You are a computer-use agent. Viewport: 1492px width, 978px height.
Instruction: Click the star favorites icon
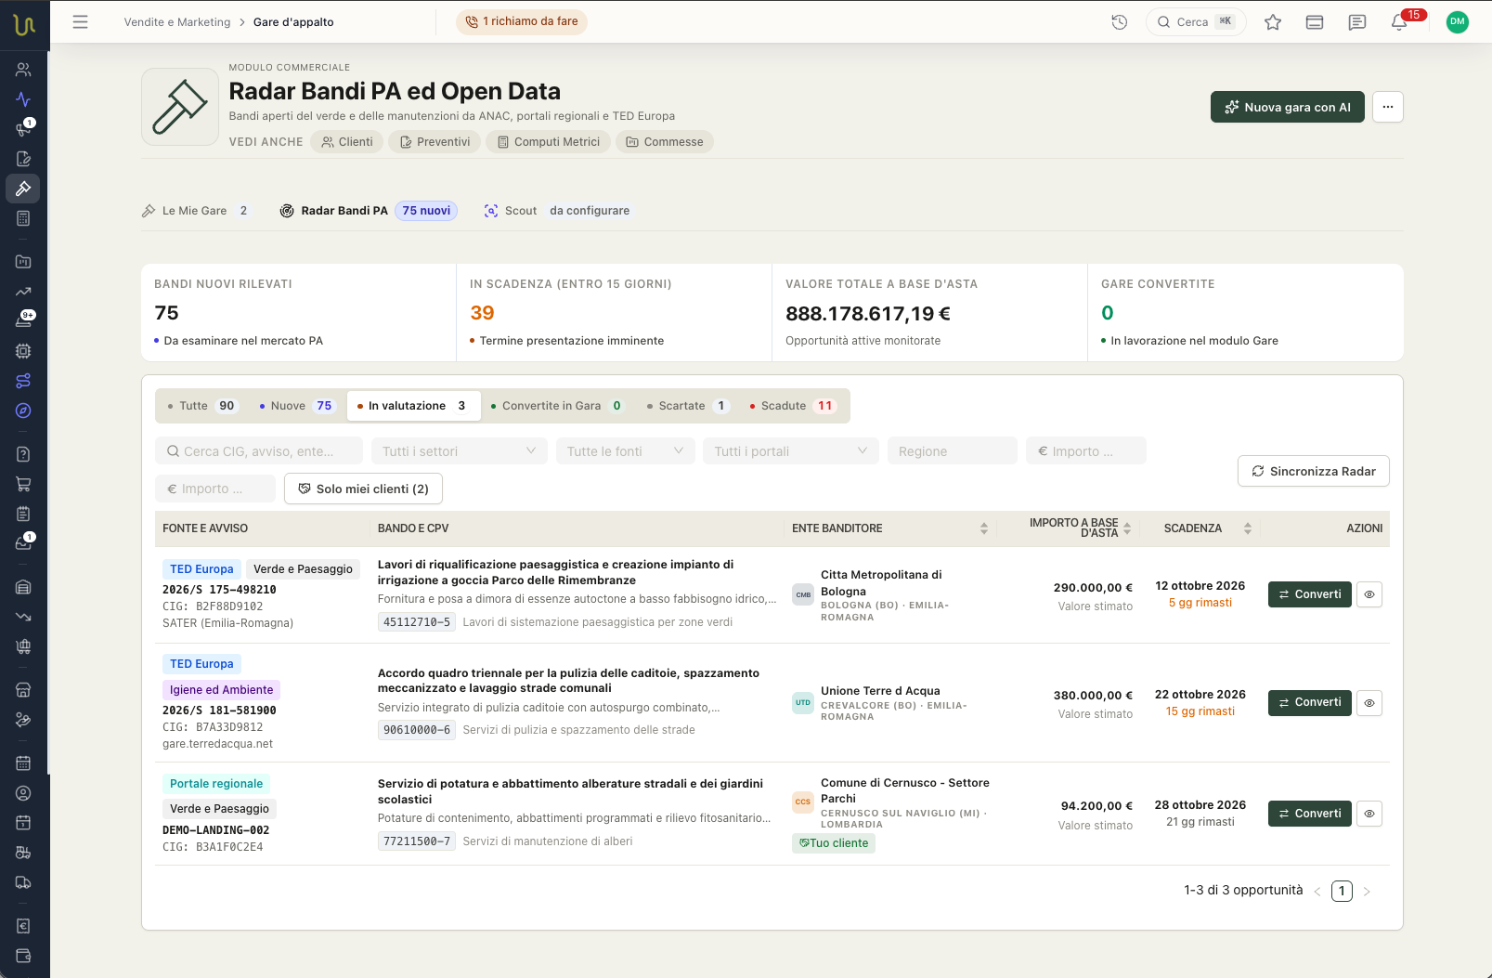[1273, 22]
